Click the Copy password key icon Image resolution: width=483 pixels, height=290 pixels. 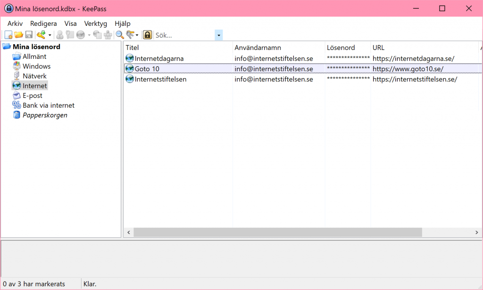pyautogui.click(x=70, y=35)
